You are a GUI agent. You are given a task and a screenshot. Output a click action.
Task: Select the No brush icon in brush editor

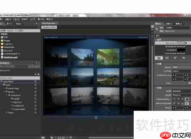pyautogui.click(x=159, y=58)
